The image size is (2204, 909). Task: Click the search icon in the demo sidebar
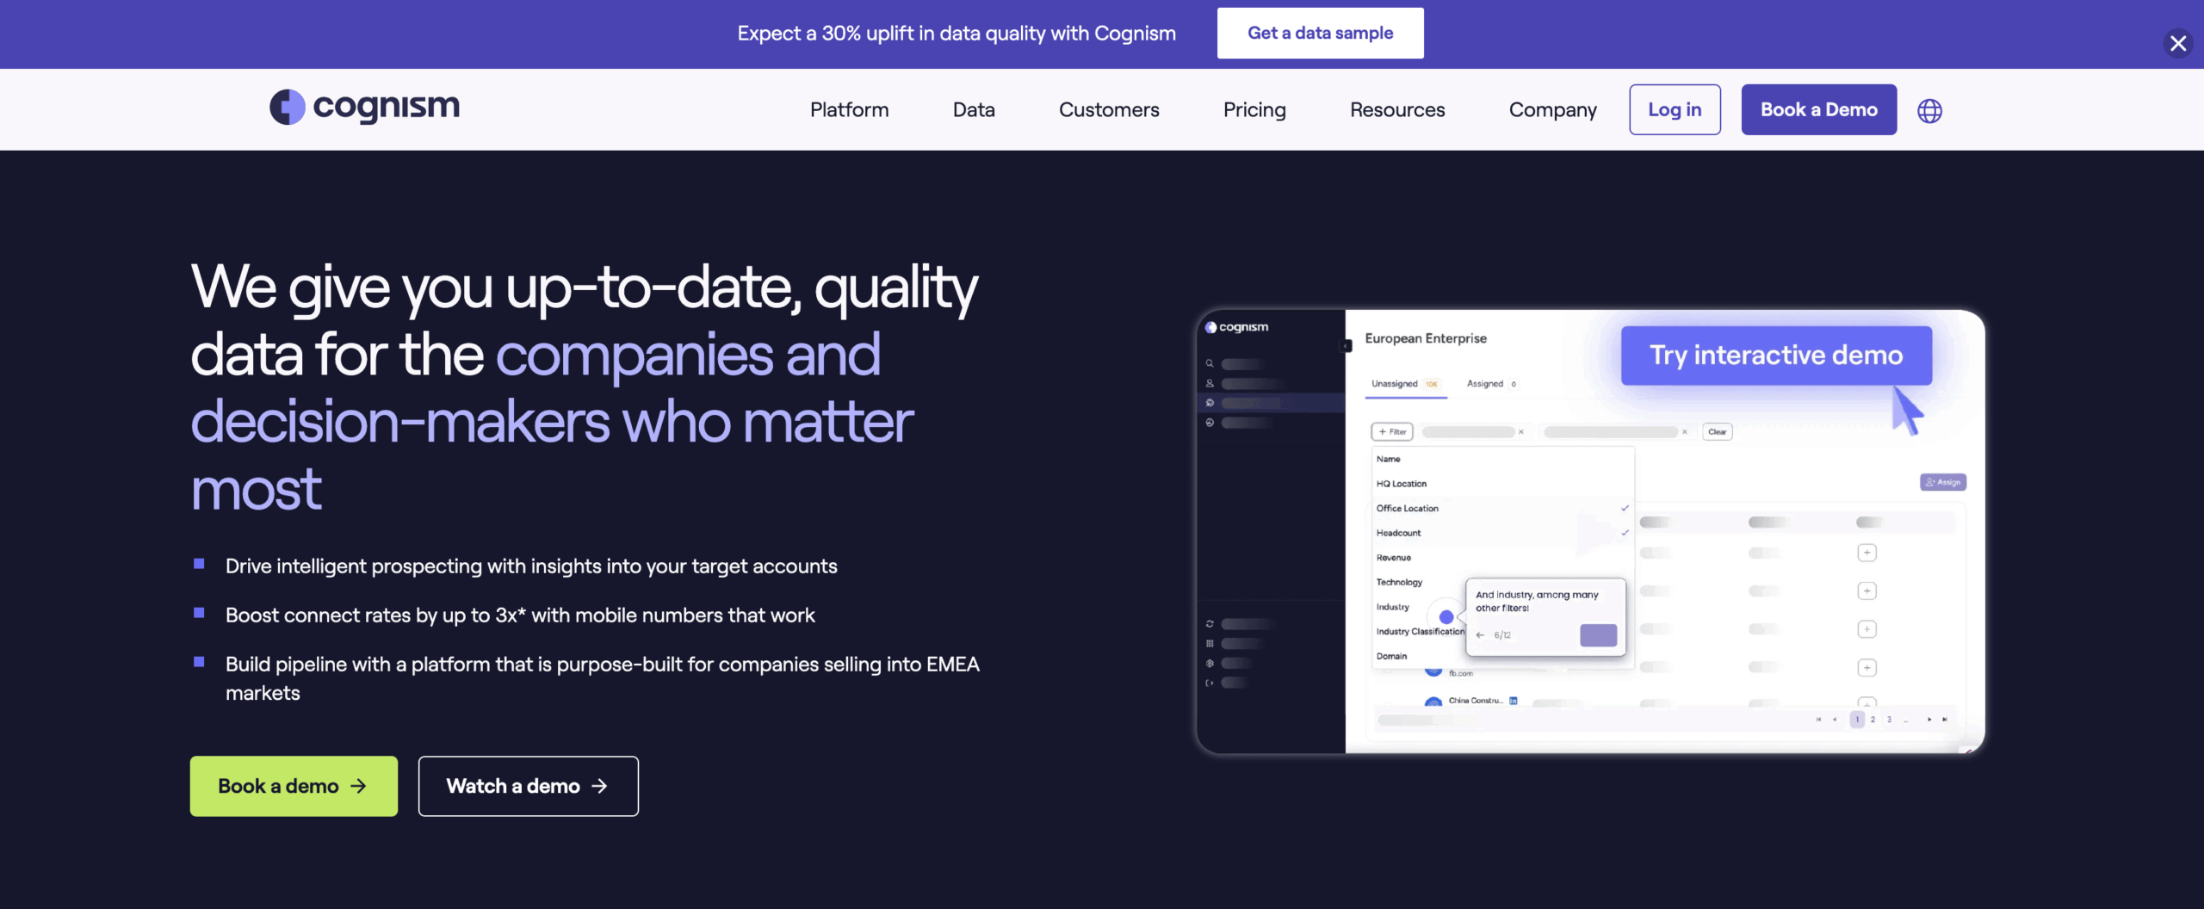coord(1210,363)
